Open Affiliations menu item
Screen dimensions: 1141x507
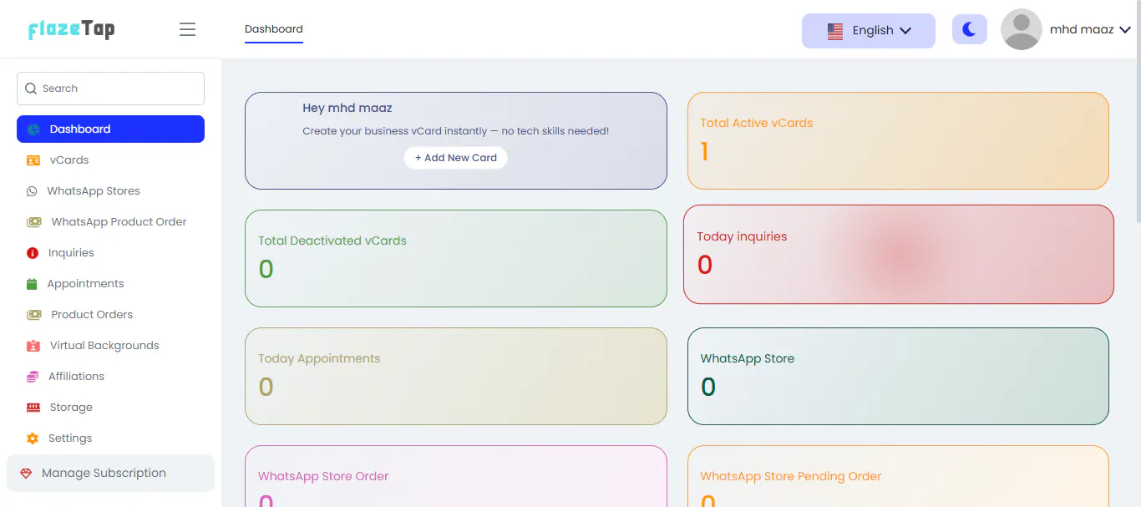click(110, 377)
